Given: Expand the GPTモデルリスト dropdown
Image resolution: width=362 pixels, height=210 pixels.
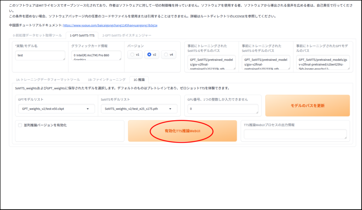Looking at the screenshot, I should pyautogui.click(x=57, y=109).
